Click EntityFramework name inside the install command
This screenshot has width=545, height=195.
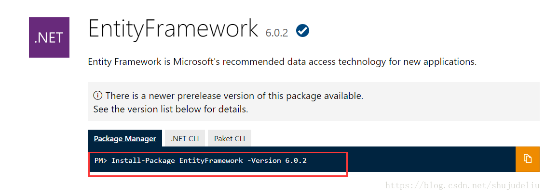(211, 161)
